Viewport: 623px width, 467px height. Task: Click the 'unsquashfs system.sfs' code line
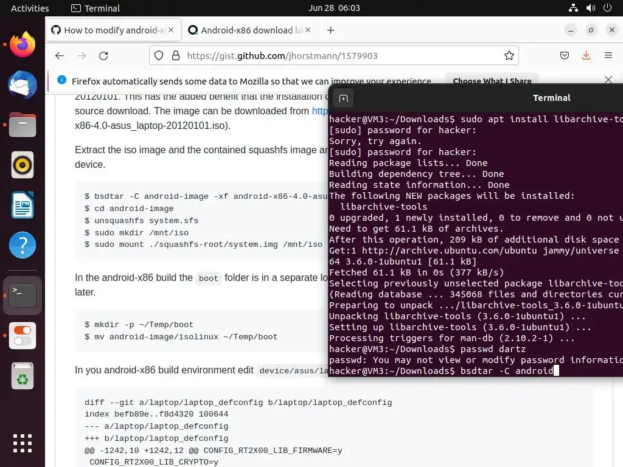click(x=141, y=220)
